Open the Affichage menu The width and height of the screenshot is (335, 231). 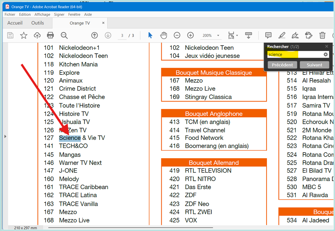coord(42,14)
